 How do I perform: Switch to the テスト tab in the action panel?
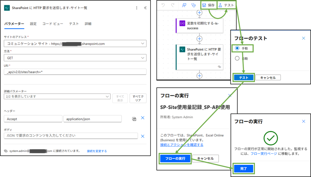point(74,24)
